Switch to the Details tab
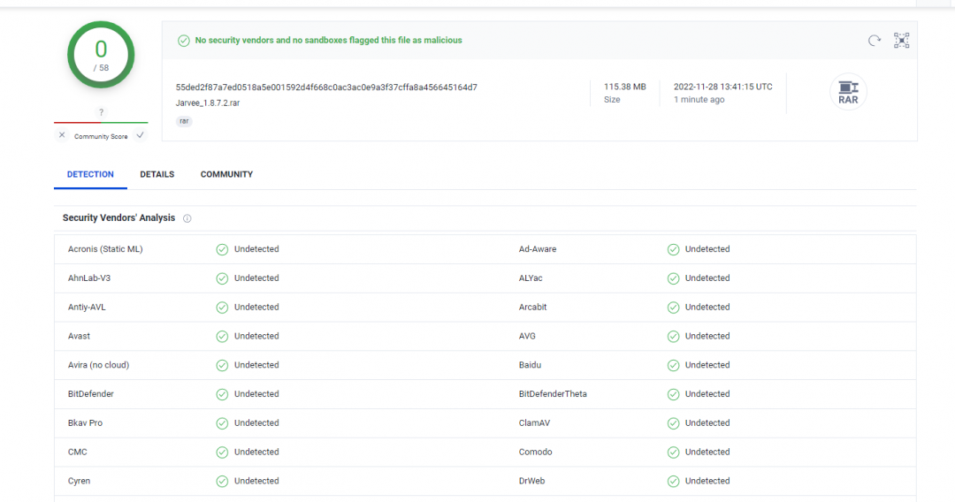Image resolution: width=955 pixels, height=502 pixels. point(157,174)
